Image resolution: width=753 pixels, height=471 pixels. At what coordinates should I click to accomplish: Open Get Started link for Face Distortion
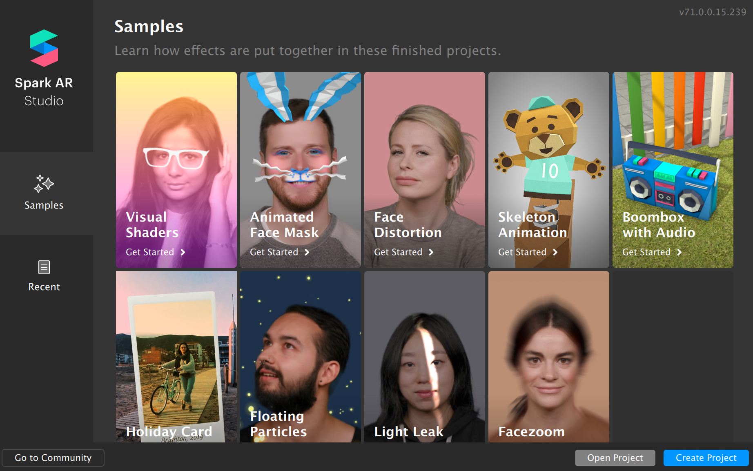click(x=398, y=252)
